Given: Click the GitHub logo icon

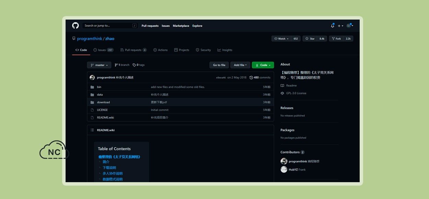Looking at the screenshot, I should pos(76,26).
